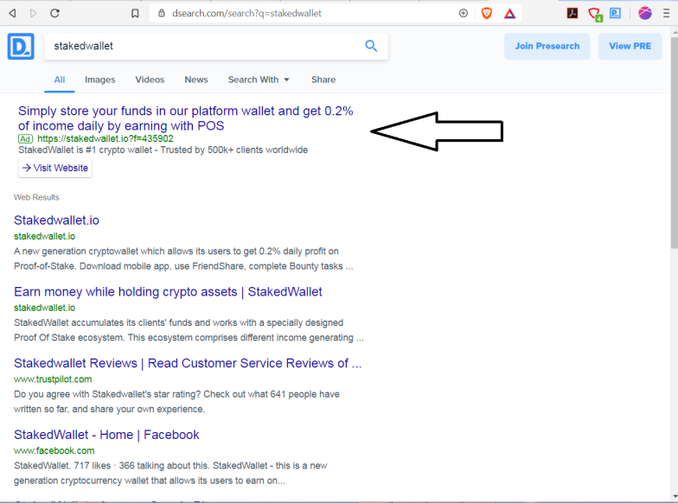
Task: Open the ad title 'Simply store your funds'
Action: pos(185,118)
